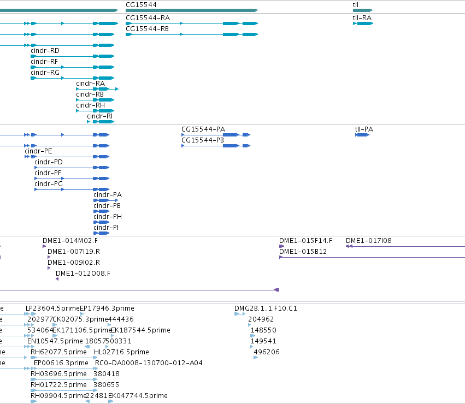Viewport: 465px width, 404px height.
Task: Click the 148550 EST label
Action: [x=263, y=330]
